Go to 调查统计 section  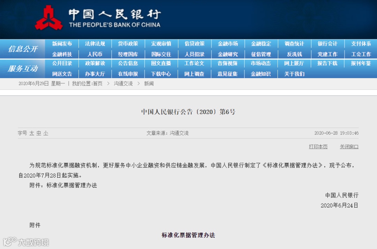coord(294,44)
